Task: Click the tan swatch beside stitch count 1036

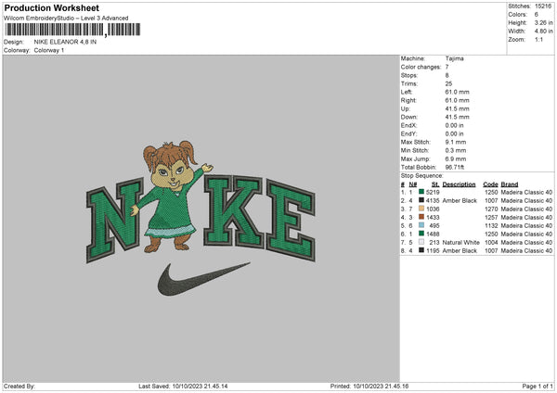Action: [x=421, y=209]
